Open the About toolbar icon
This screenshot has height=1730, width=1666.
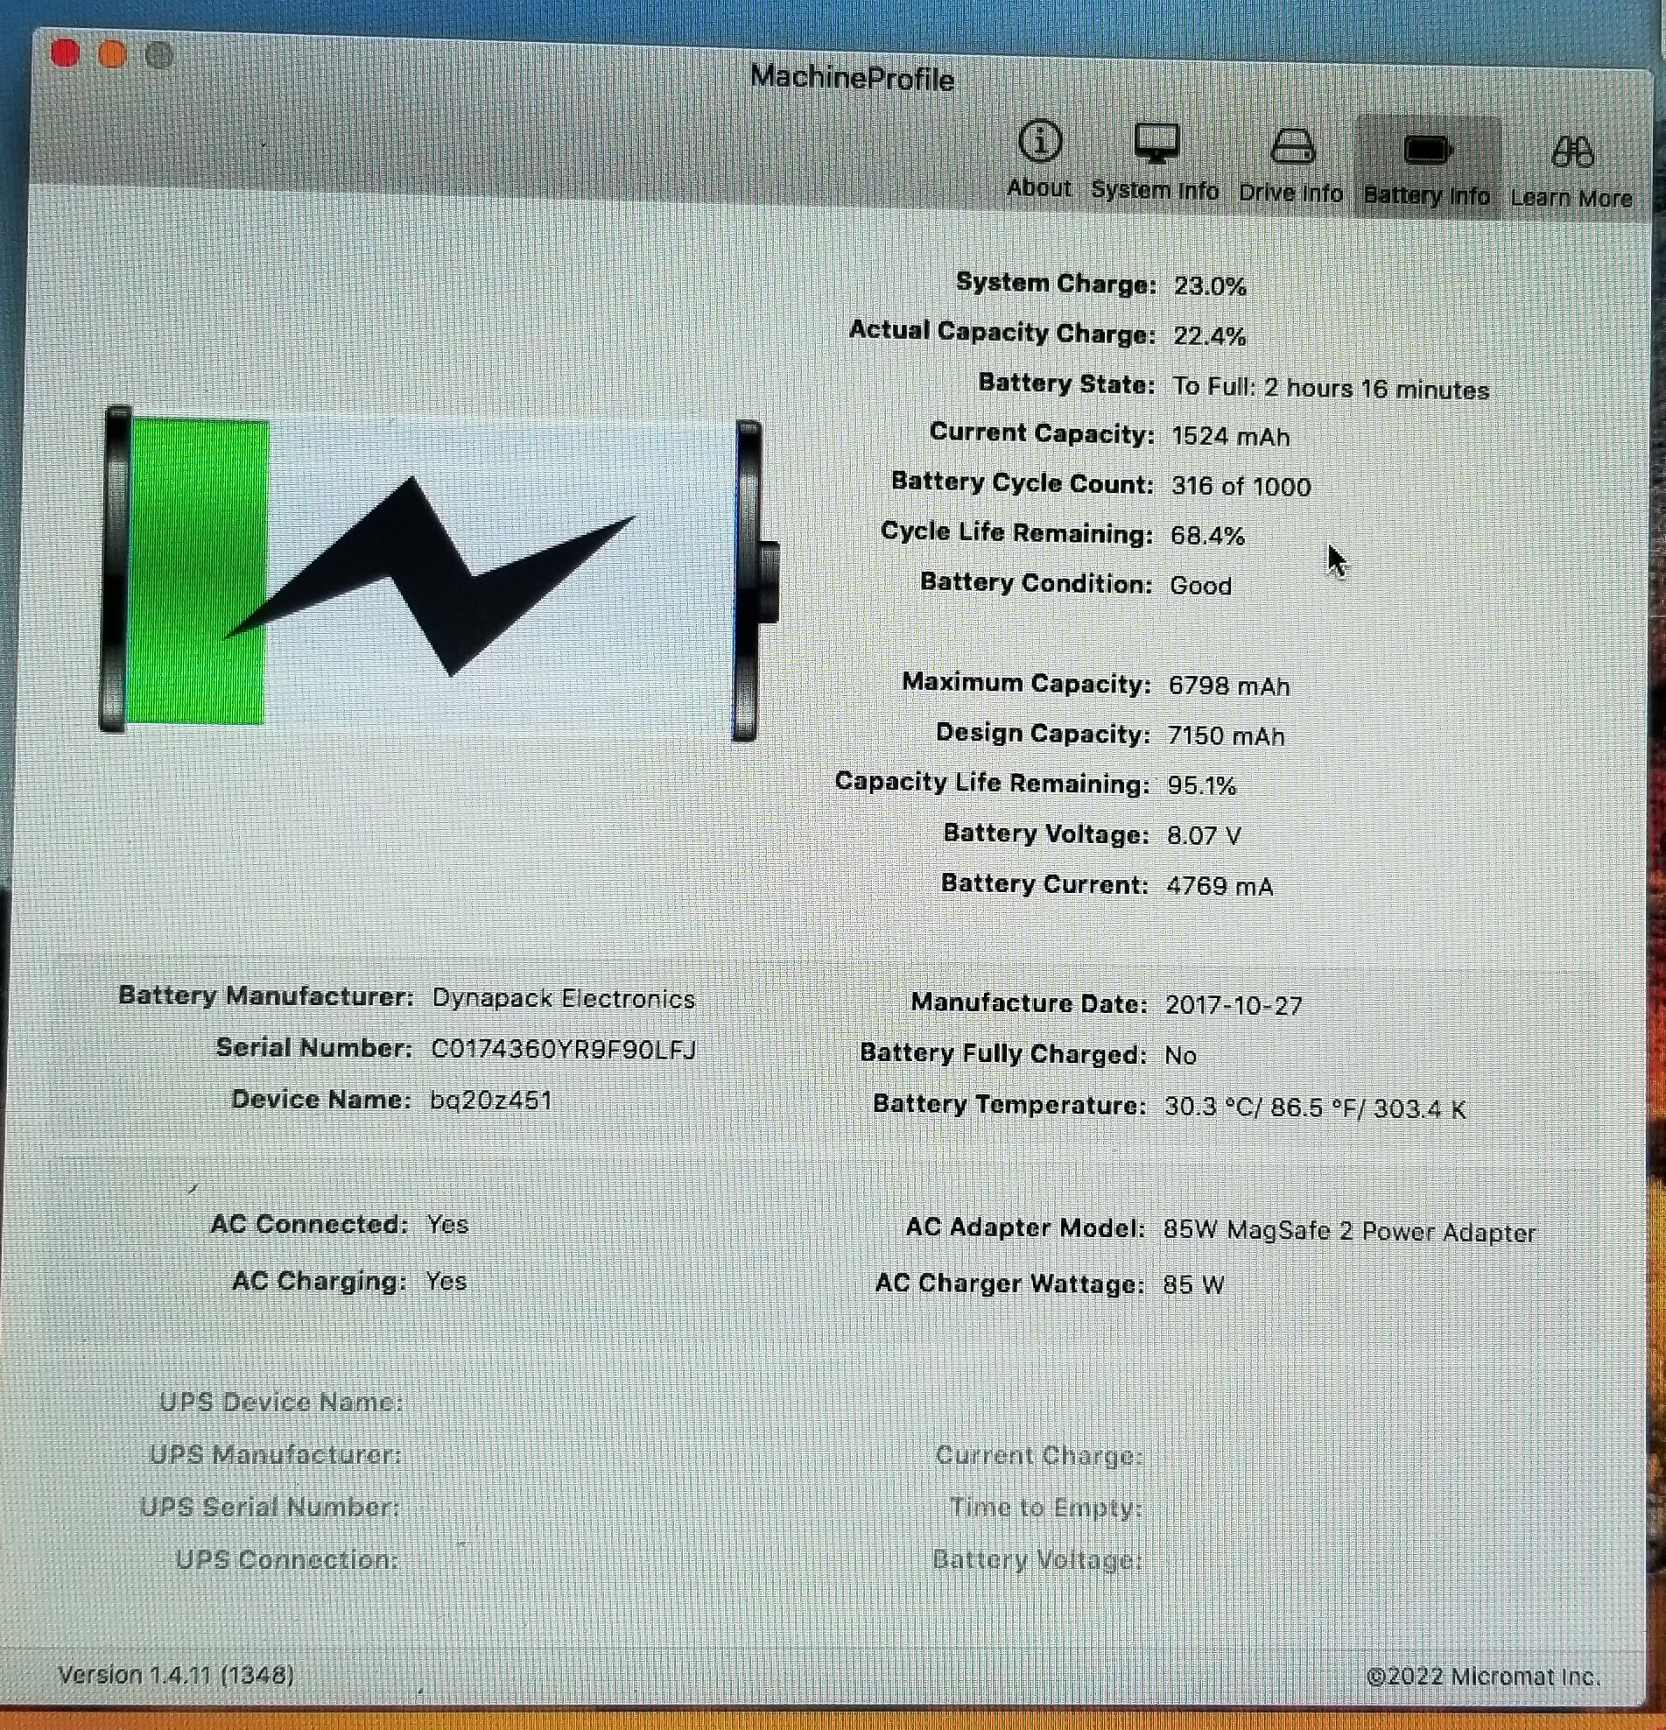click(x=1039, y=158)
